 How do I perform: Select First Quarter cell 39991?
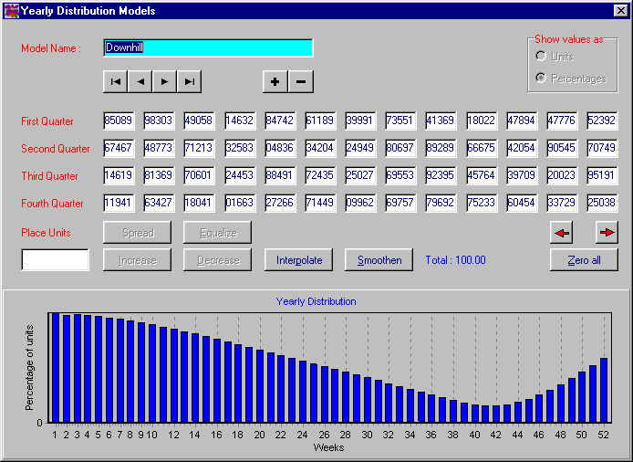tap(360, 121)
